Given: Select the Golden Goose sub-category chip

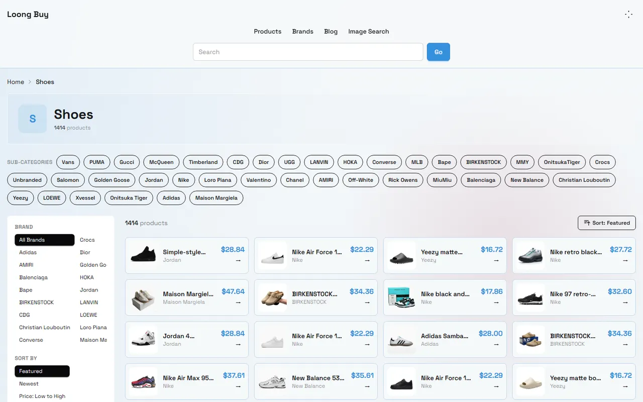Looking at the screenshot, I should click(112, 180).
